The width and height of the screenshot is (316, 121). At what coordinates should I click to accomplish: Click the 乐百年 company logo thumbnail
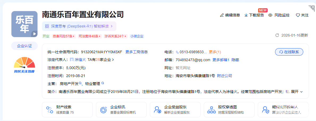(x=24, y=24)
